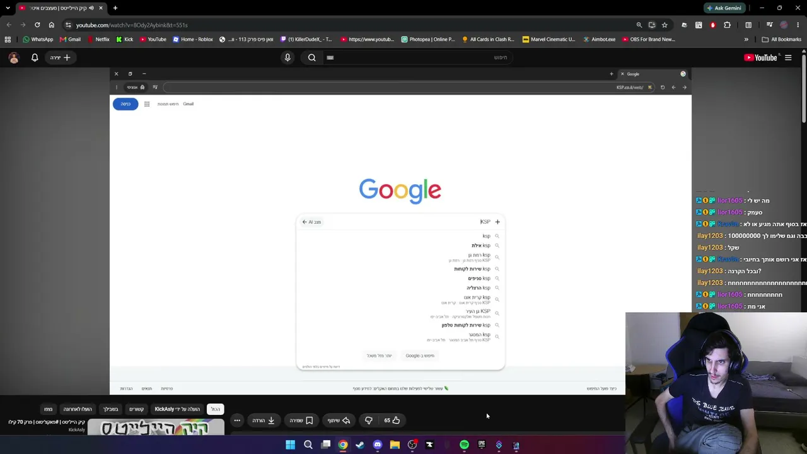Open the Extensions puzzle-piece menu
The width and height of the screenshot is (807, 454).
(727, 25)
